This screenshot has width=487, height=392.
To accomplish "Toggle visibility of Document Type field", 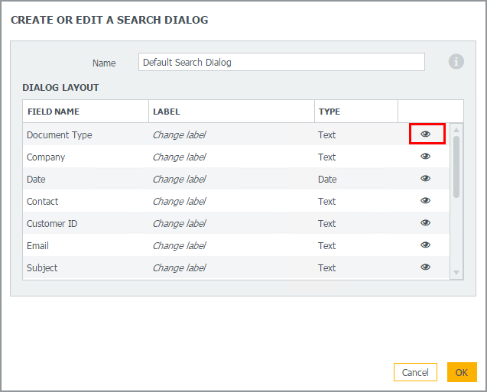I will pyautogui.click(x=426, y=134).
